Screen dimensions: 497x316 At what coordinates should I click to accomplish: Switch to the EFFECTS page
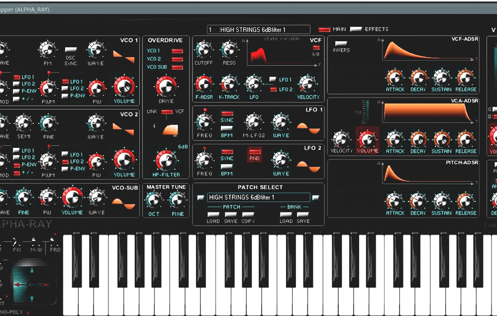click(x=356, y=29)
